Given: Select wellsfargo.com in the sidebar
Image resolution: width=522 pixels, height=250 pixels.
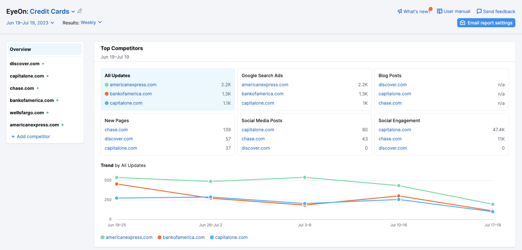Looking at the screenshot, I should tap(27, 113).
